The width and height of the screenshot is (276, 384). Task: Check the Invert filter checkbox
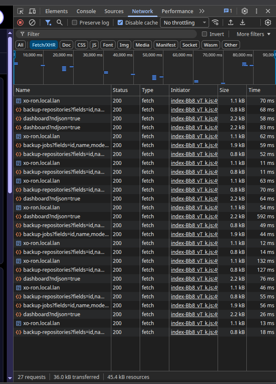(x=204, y=34)
